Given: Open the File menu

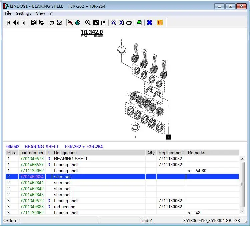Looking at the screenshot, I should (8, 13).
